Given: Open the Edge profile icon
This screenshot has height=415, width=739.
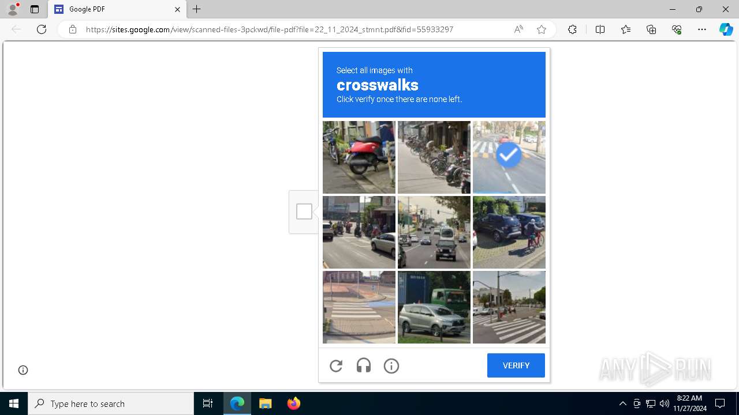Looking at the screenshot, I should point(13,9).
